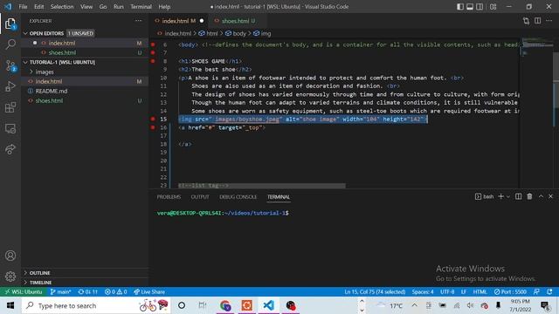Type here to search taskbar box

pyautogui.click(x=96, y=305)
